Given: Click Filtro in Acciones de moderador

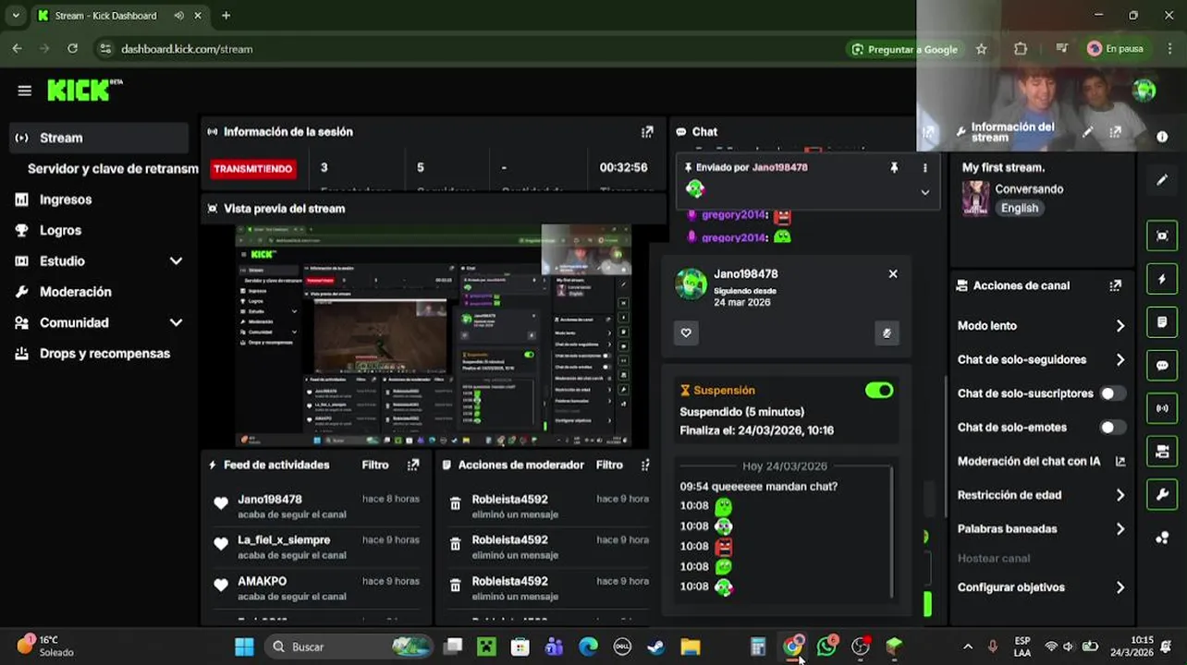Looking at the screenshot, I should tap(609, 465).
